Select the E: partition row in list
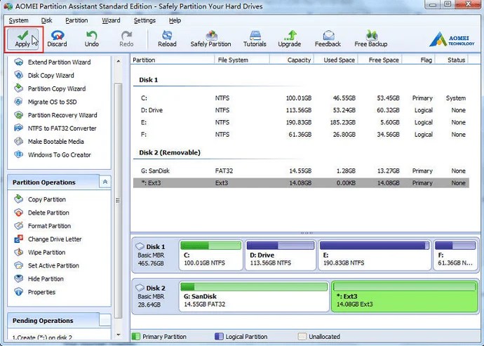 pyautogui.click(x=301, y=122)
